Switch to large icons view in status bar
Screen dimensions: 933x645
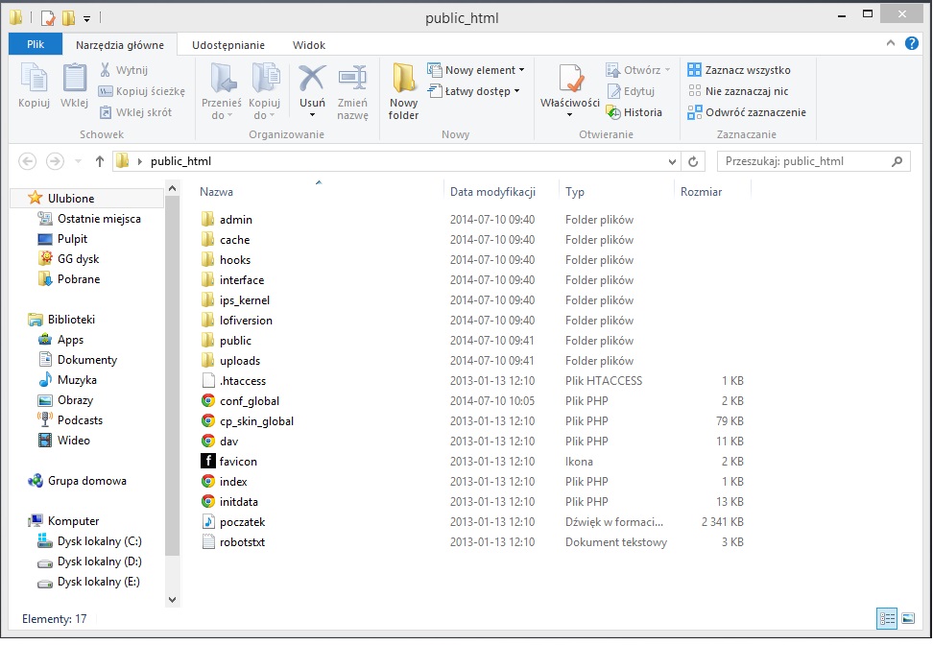pyautogui.click(x=906, y=619)
